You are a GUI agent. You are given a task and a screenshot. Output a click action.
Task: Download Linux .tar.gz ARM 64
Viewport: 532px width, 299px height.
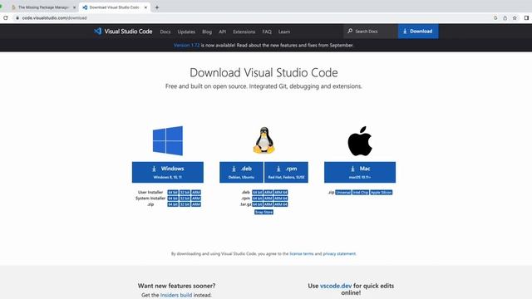coord(281,204)
